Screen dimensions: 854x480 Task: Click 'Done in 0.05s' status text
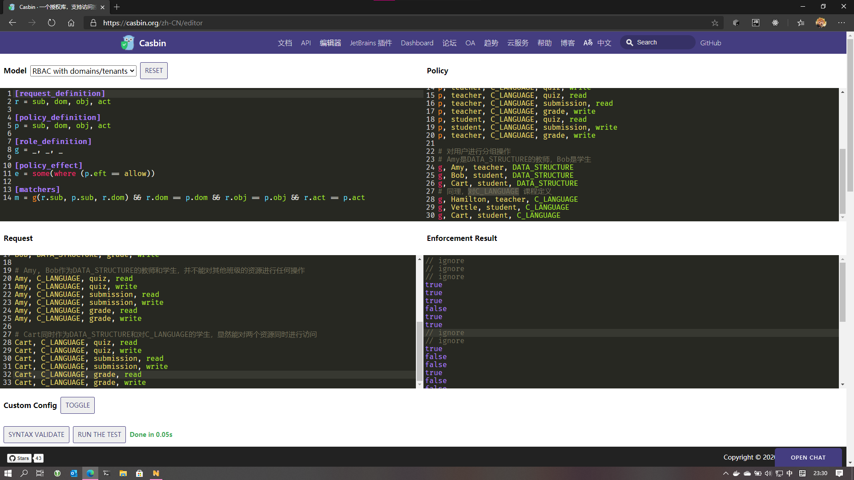pyautogui.click(x=151, y=435)
